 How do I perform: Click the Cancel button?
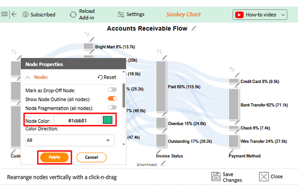coord(91,157)
